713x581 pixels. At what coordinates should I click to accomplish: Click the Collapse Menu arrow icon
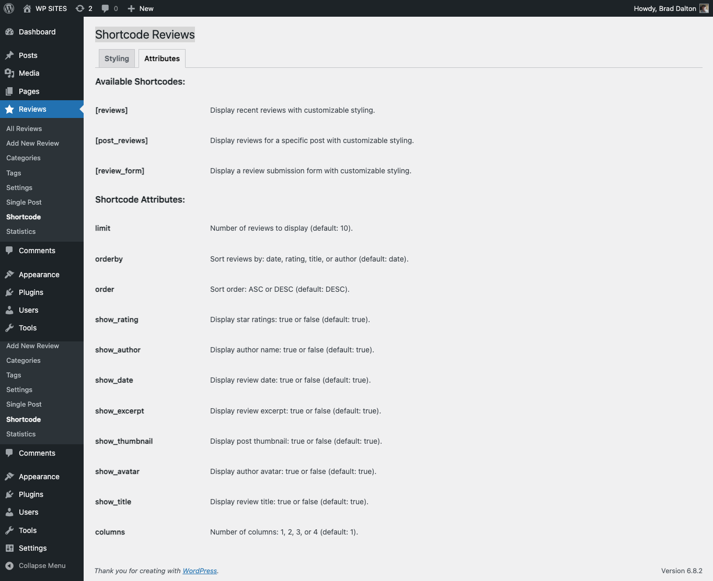pyautogui.click(x=9, y=566)
